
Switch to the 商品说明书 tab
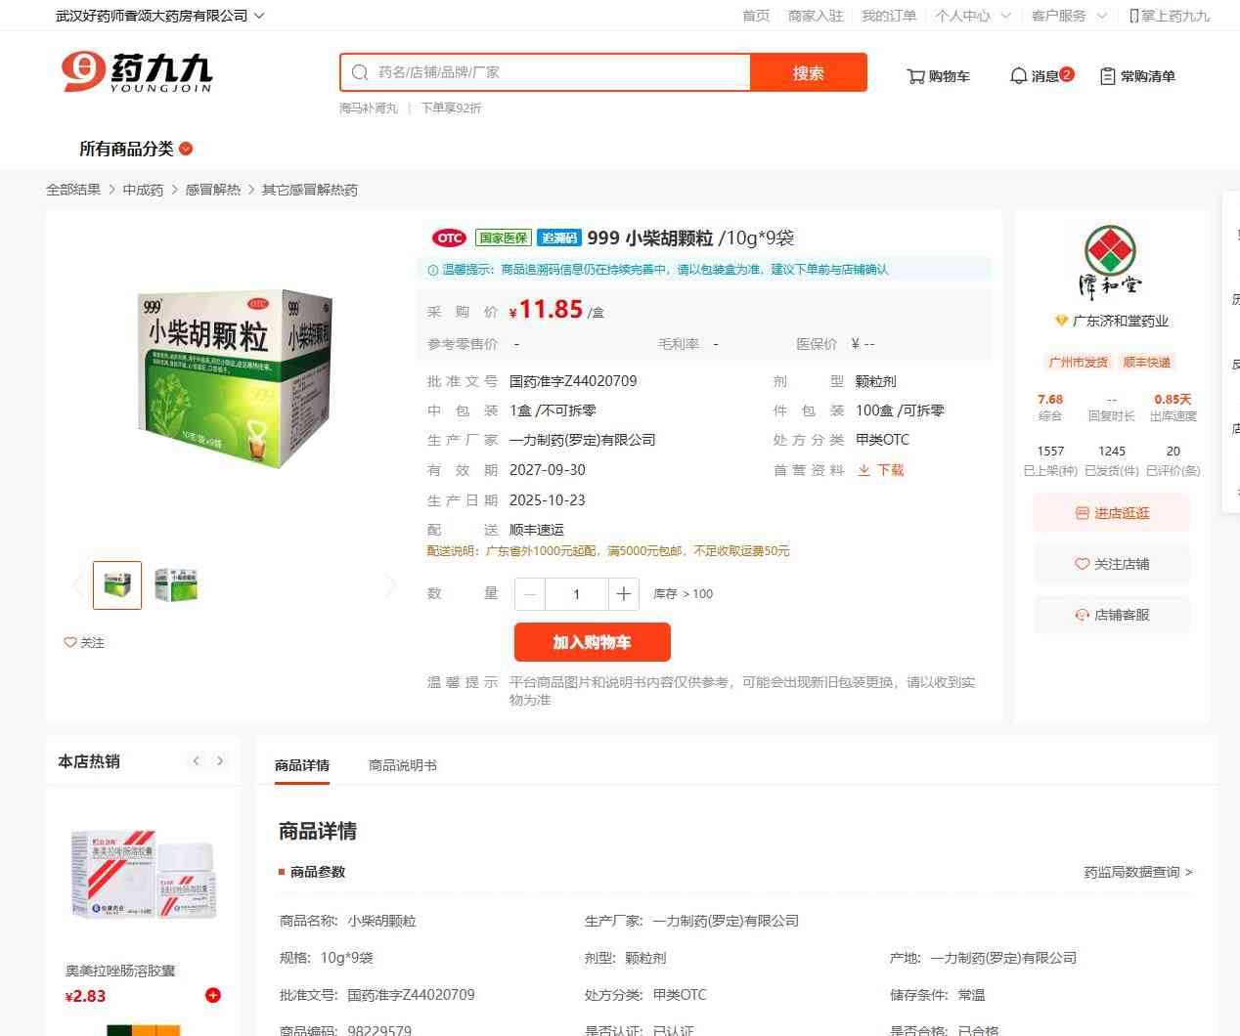pyautogui.click(x=403, y=765)
